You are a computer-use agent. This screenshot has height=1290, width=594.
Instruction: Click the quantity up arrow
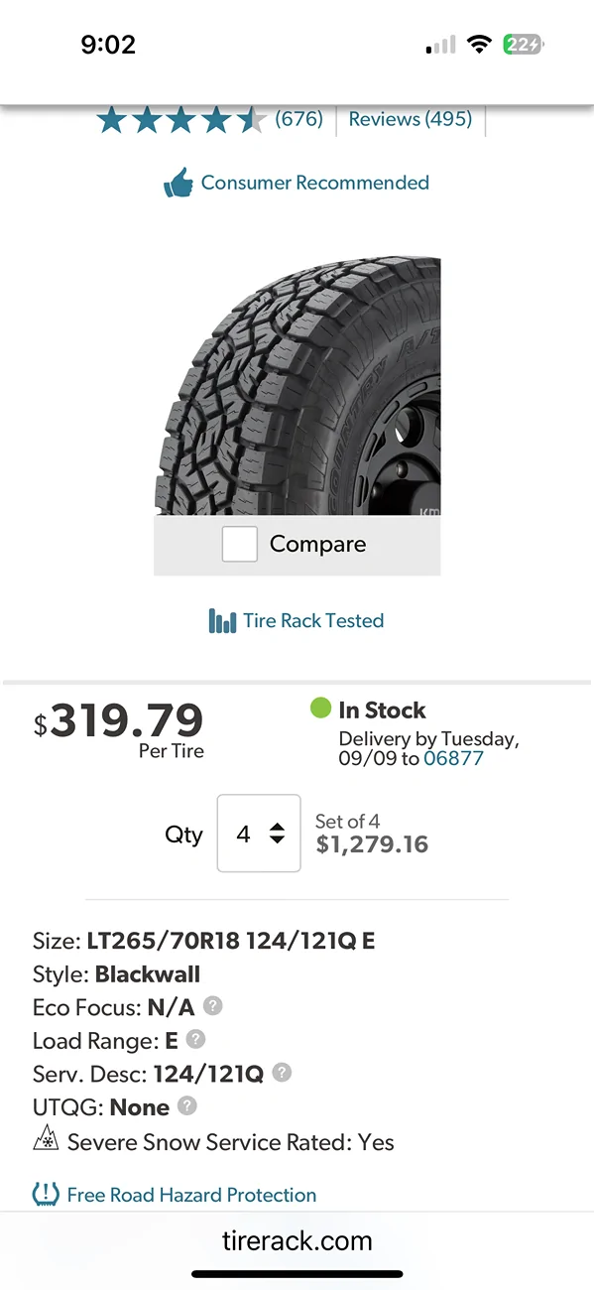tap(278, 826)
